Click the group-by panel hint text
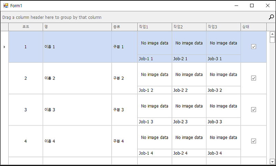Image resolution: width=276 pixels, height=166 pixels. [x=52, y=17]
